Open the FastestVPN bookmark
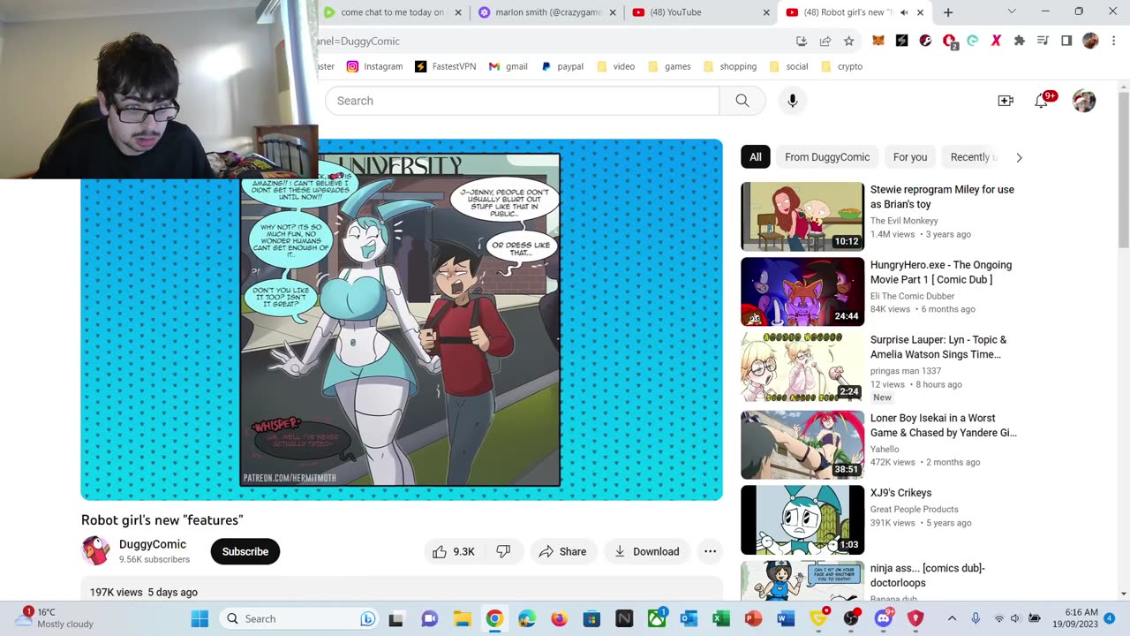The width and height of the screenshot is (1130, 636). [446, 66]
